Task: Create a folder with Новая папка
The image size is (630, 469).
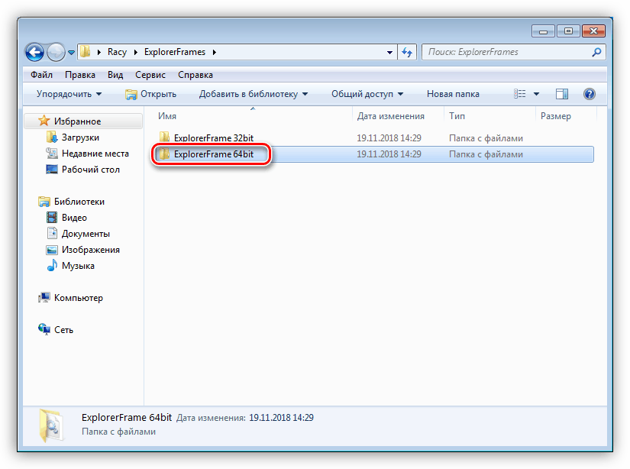Action: (x=453, y=94)
